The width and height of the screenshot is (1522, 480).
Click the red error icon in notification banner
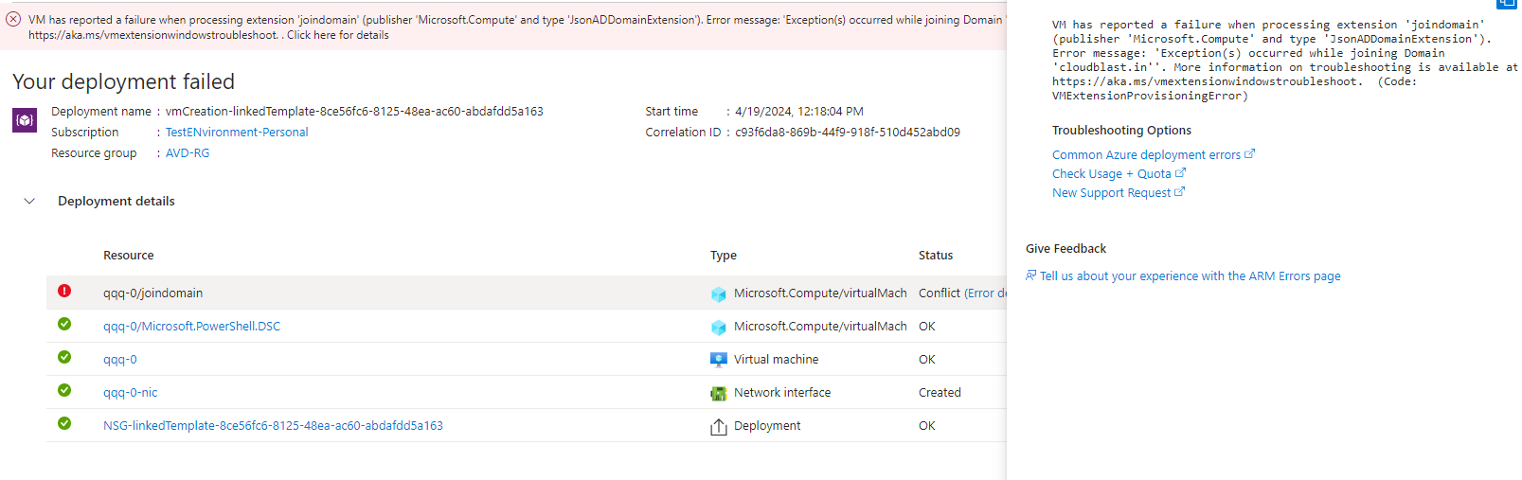(x=13, y=19)
